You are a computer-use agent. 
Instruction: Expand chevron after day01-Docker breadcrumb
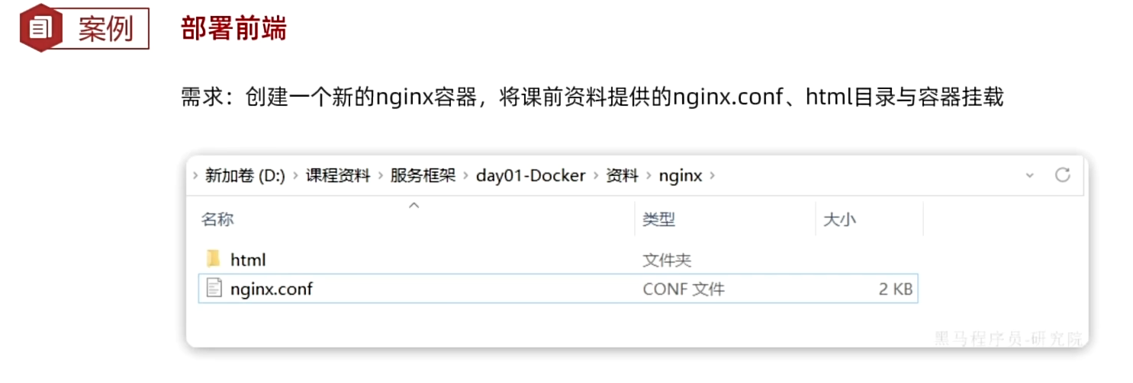coord(596,176)
